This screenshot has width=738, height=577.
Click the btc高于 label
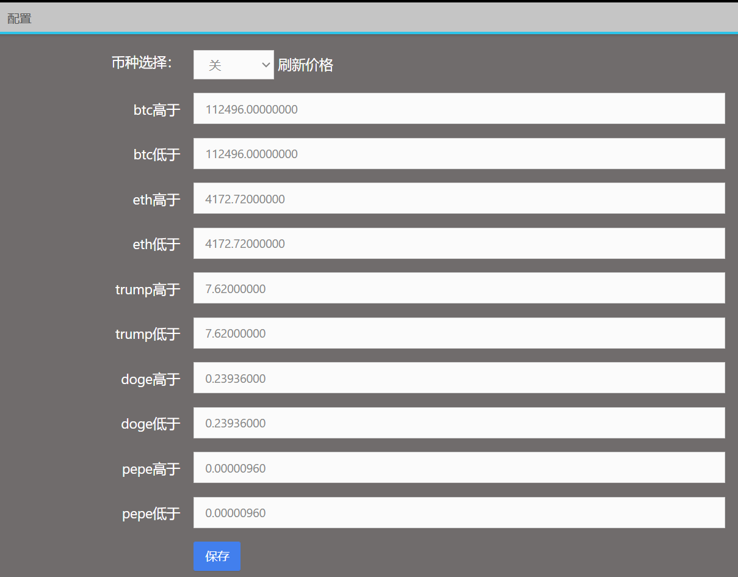(157, 110)
